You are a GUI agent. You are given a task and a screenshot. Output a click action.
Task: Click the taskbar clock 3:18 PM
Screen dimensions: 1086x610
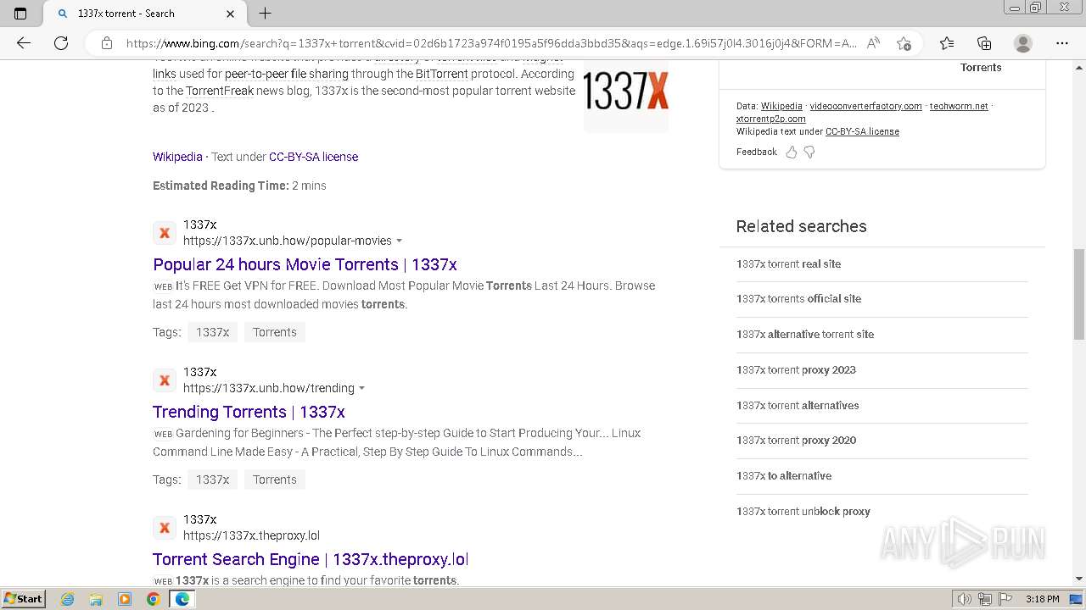point(1042,599)
